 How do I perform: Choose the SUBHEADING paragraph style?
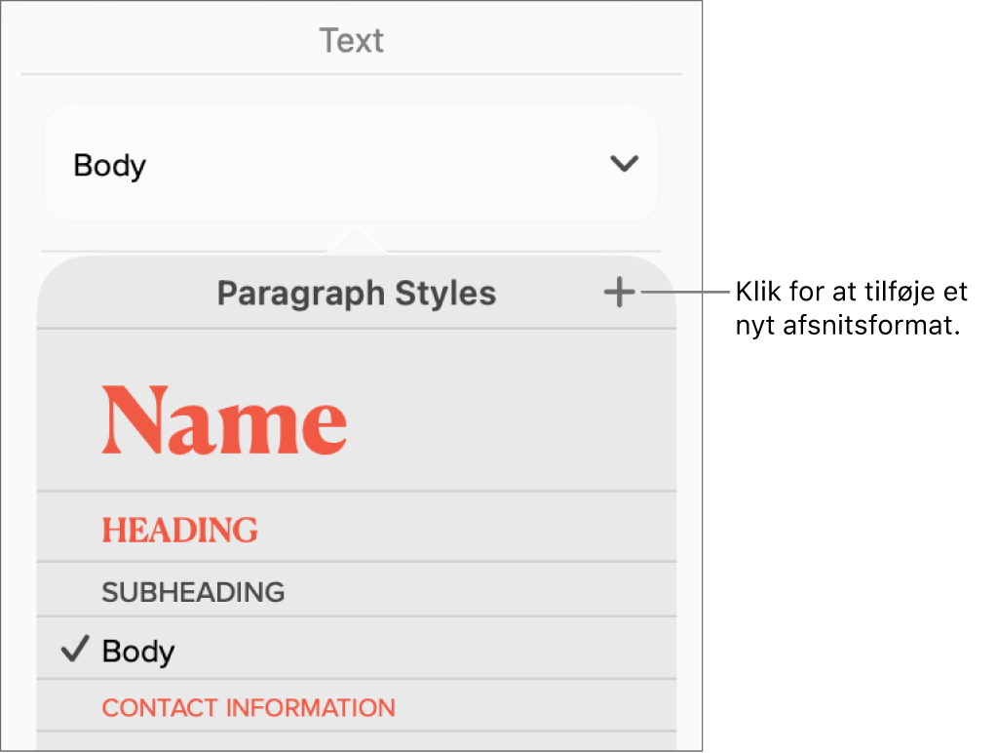tap(357, 590)
